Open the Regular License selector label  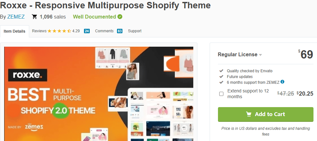pos(238,54)
